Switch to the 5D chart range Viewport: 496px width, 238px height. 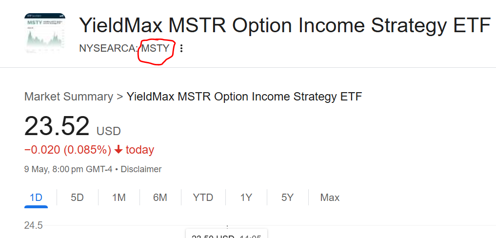coord(77,198)
